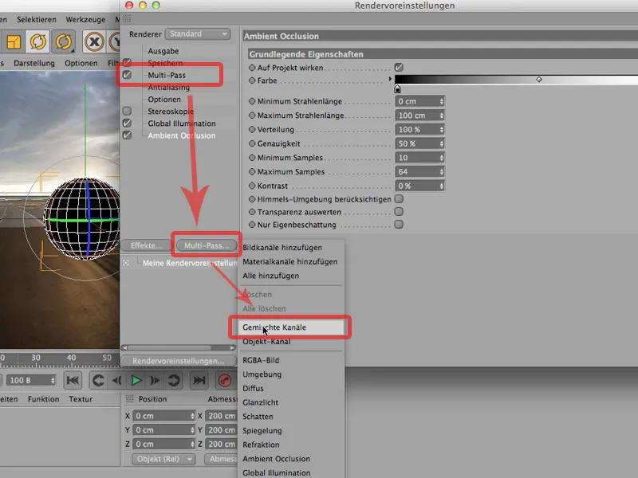This screenshot has height=478, width=638.
Task: Click the animation dot beside Maximum Samples
Action: [x=252, y=171]
